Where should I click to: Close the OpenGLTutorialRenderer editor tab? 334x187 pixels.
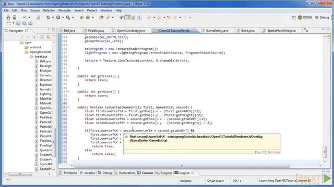click(x=193, y=31)
